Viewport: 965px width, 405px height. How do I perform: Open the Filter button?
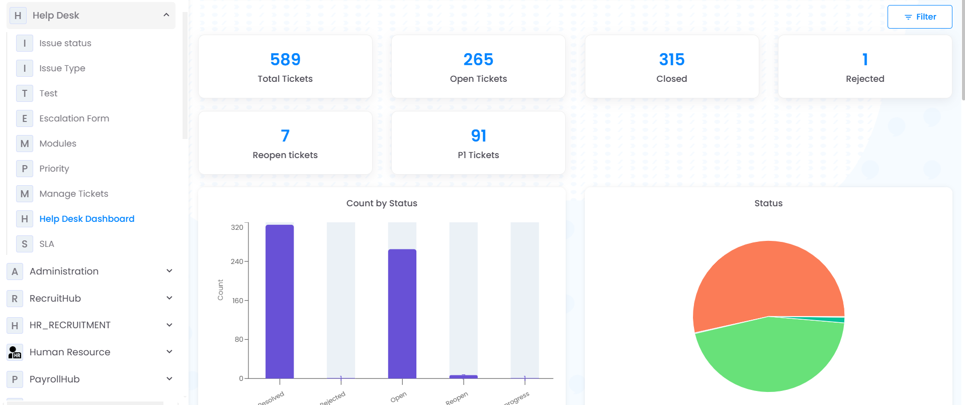(x=919, y=17)
